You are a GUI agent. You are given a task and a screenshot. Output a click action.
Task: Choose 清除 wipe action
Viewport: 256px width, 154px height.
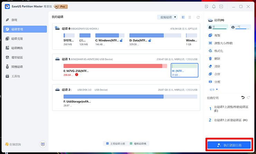coord(214,66)
